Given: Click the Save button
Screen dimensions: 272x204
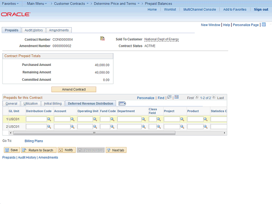Looking at the screenshot, I should [x=11, y=150].
